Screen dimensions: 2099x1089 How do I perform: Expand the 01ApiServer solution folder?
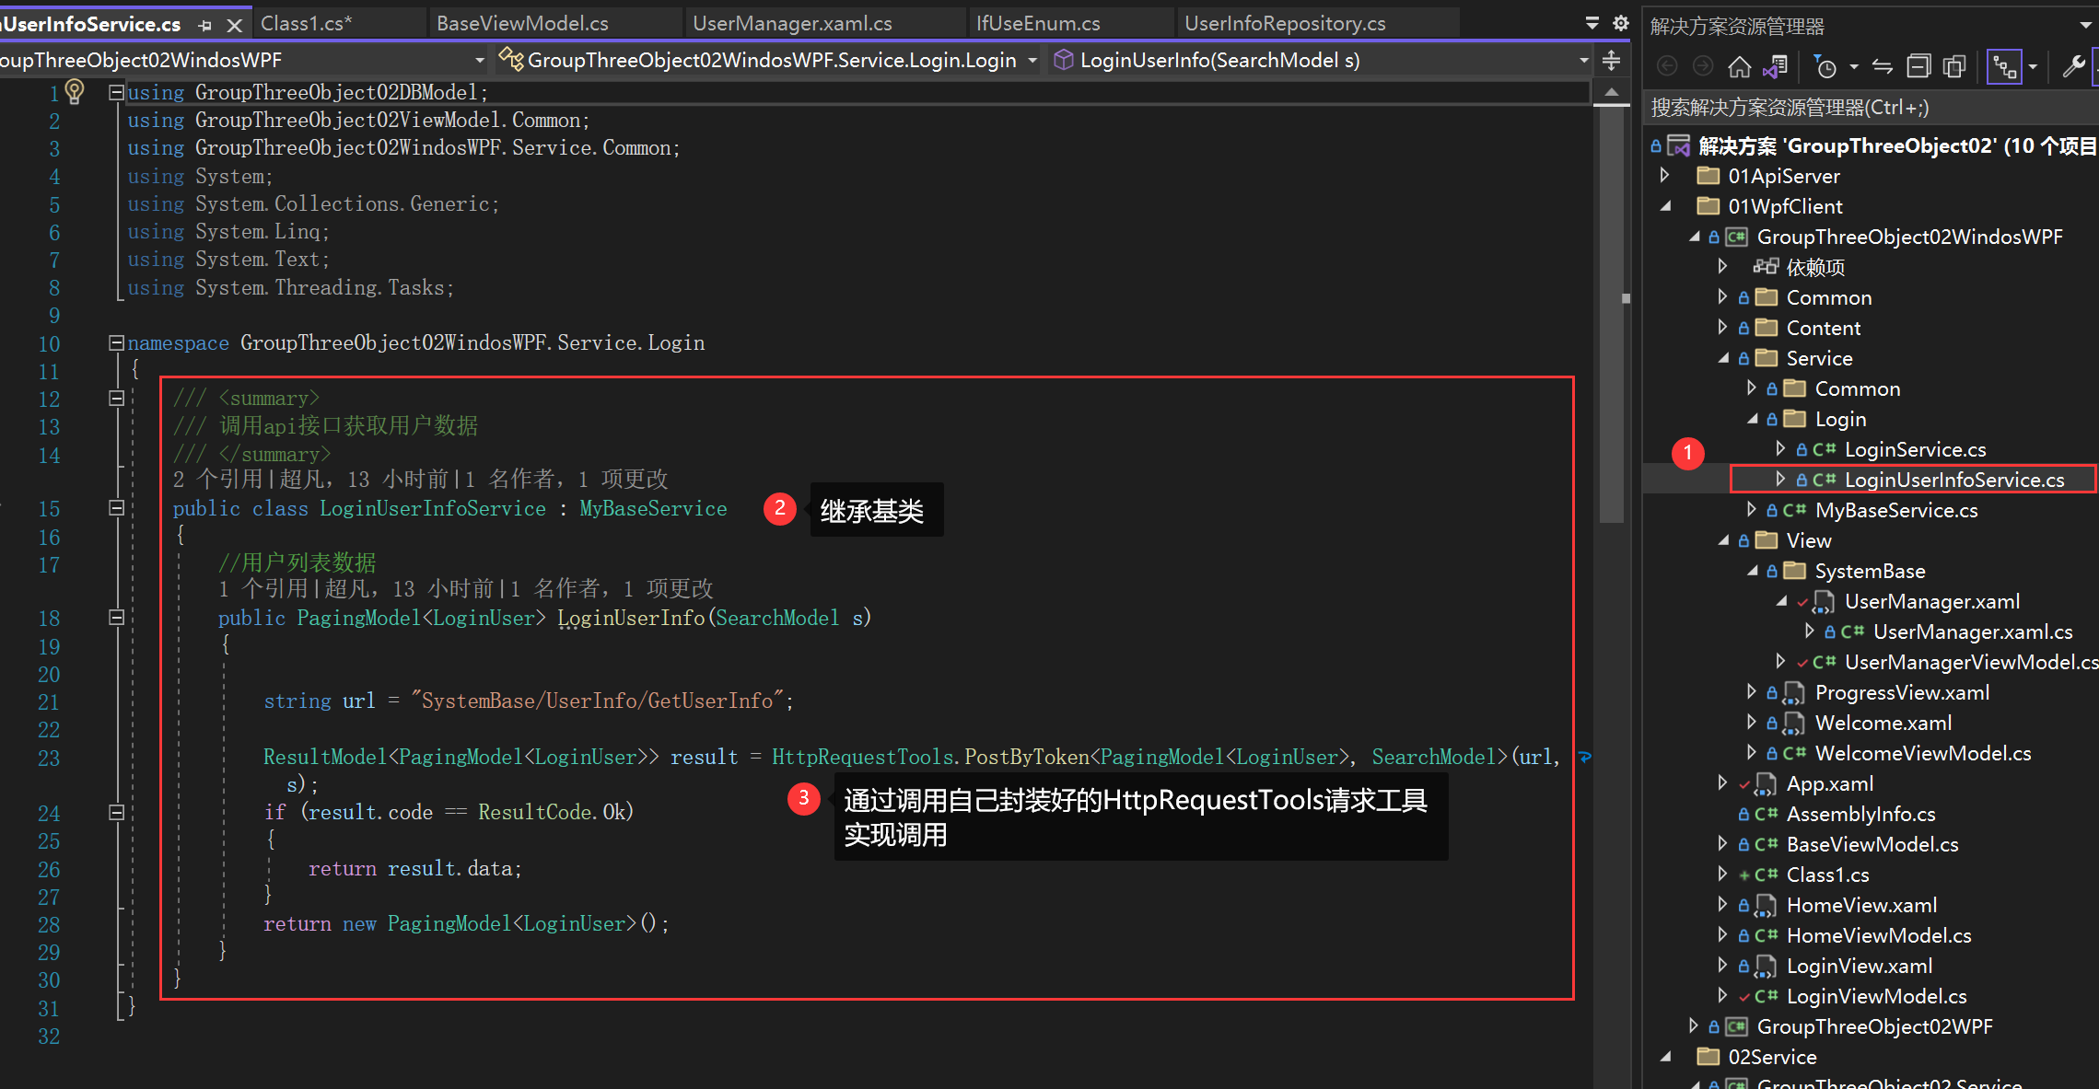pyautogui.click(x=1665, y=175)
